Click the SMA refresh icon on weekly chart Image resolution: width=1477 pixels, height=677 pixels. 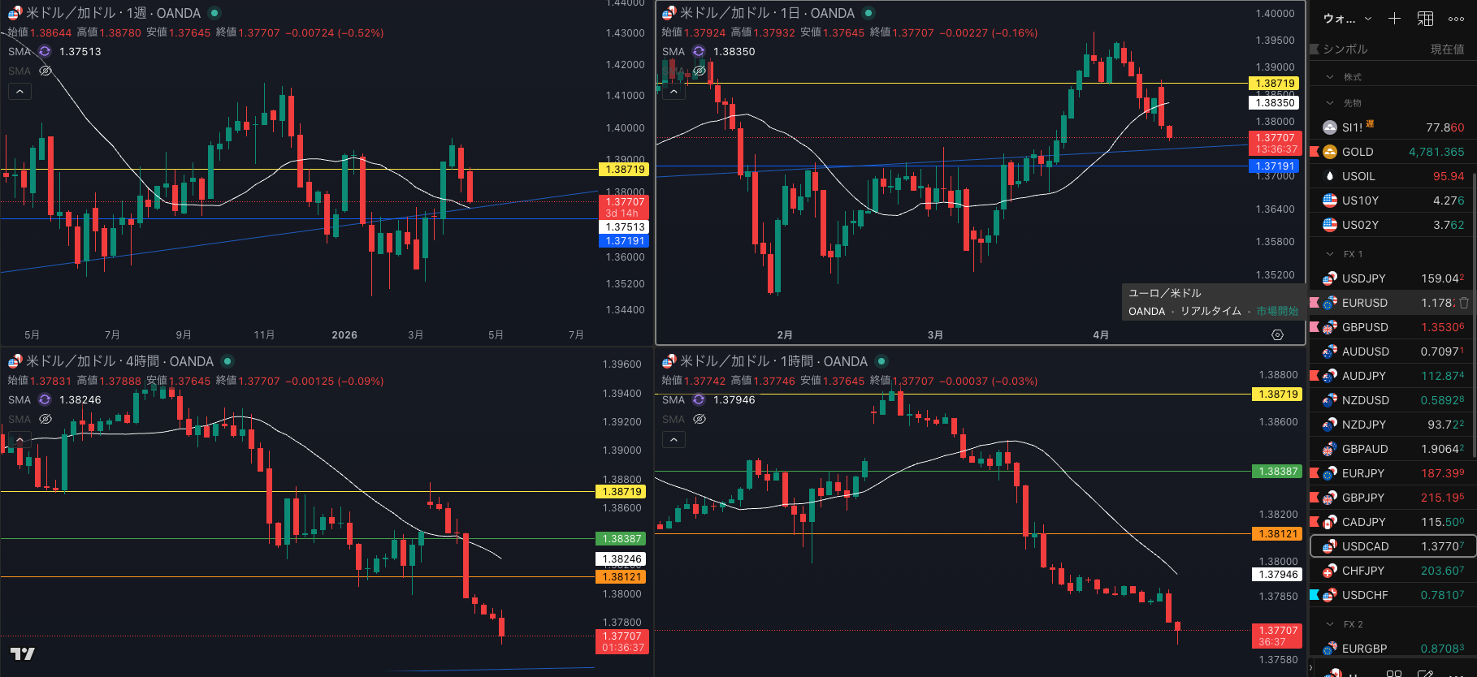(45, 51)
